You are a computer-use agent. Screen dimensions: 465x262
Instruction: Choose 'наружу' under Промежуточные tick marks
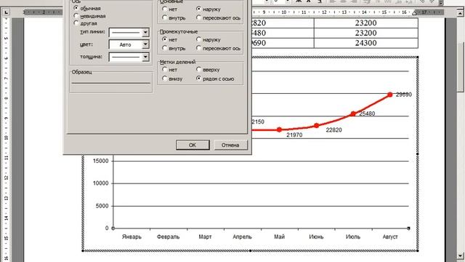(198, 39)
